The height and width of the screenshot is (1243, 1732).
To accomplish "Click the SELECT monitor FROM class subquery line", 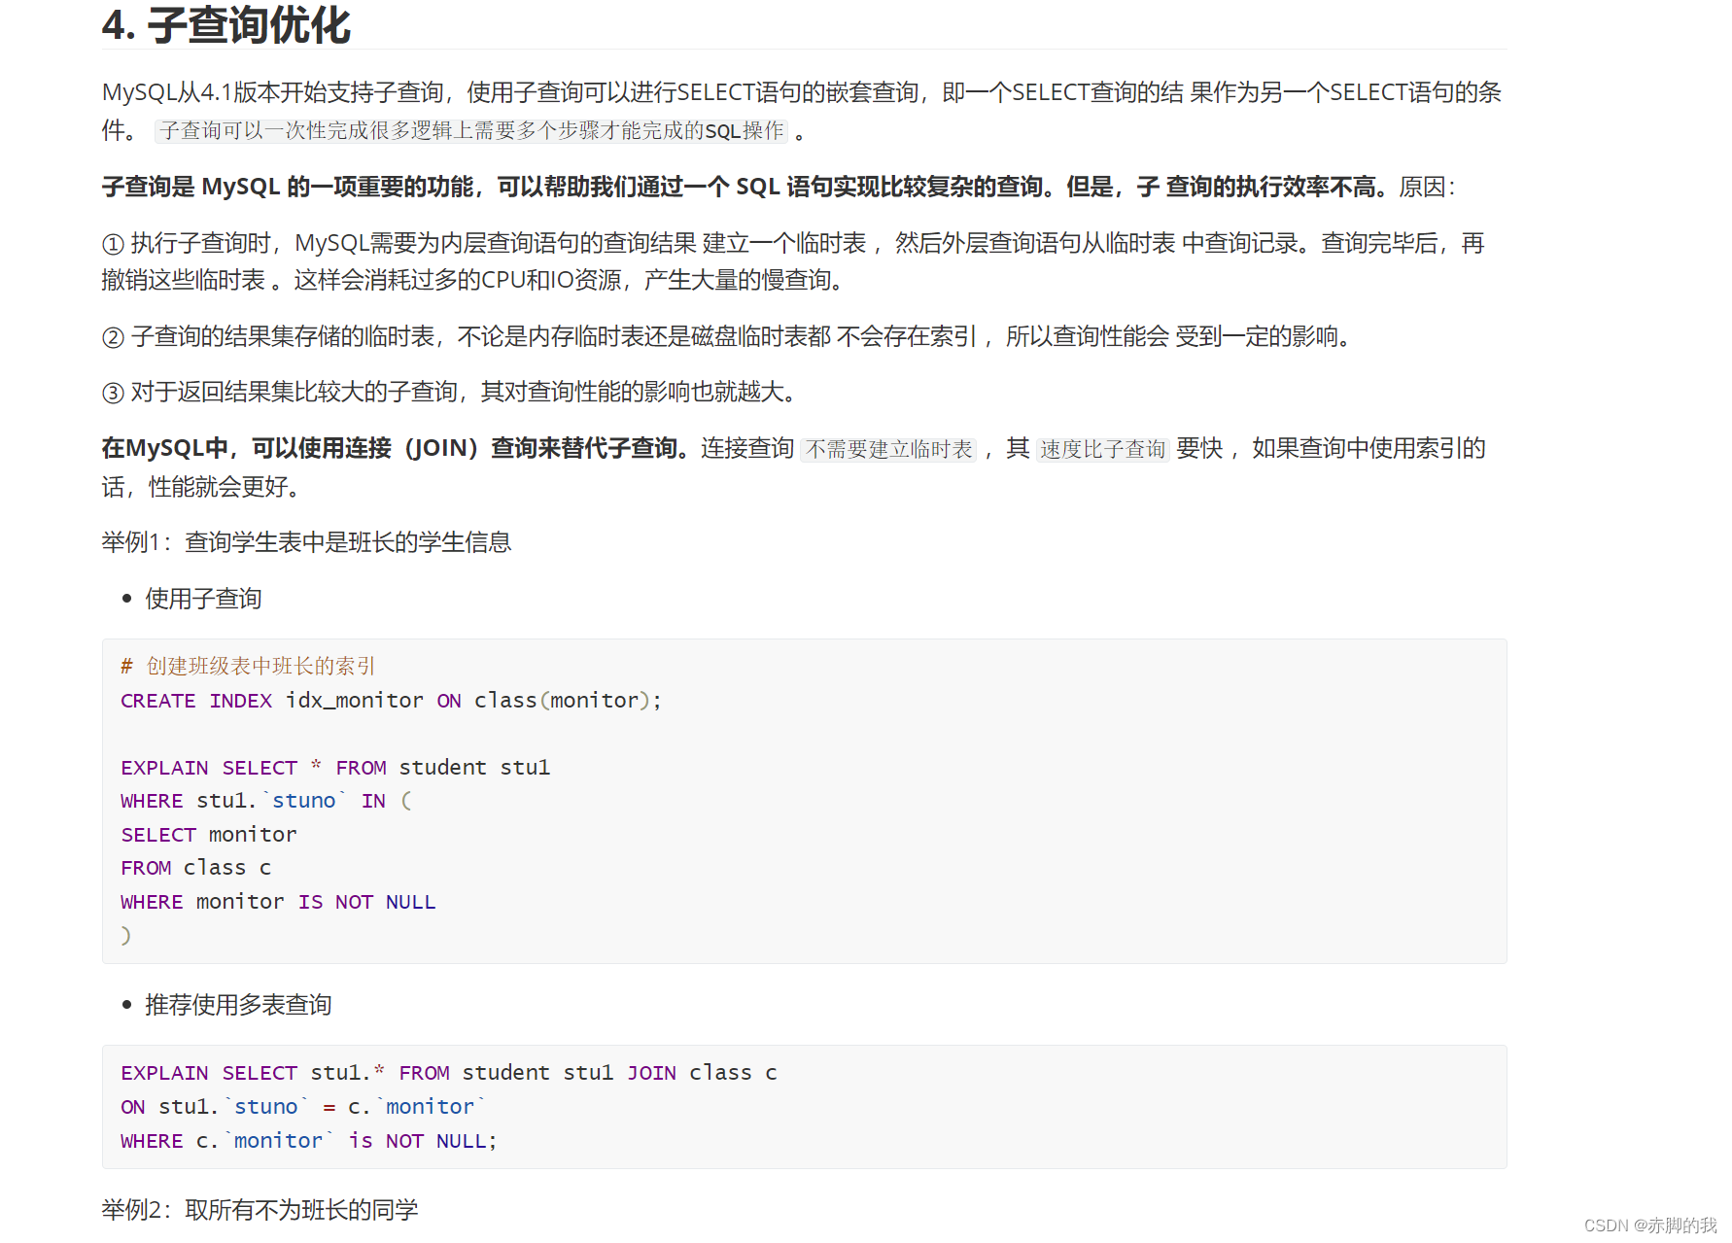I will [x=208, y=834].
